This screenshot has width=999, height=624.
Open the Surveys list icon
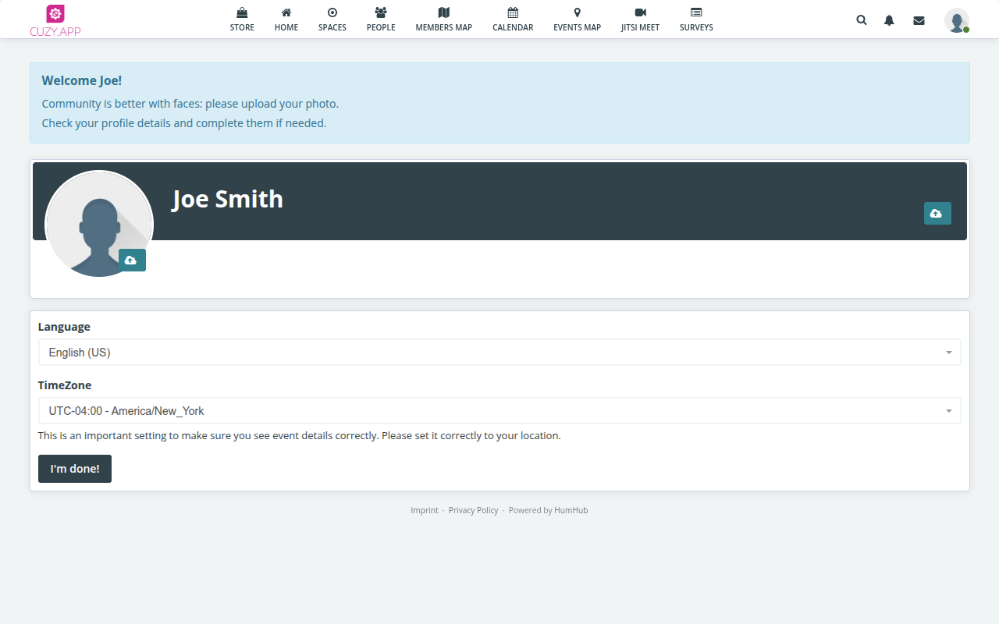pos(696,12)
